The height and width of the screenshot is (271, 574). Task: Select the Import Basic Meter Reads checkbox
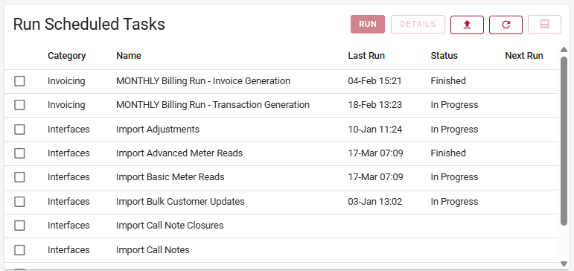19,177
